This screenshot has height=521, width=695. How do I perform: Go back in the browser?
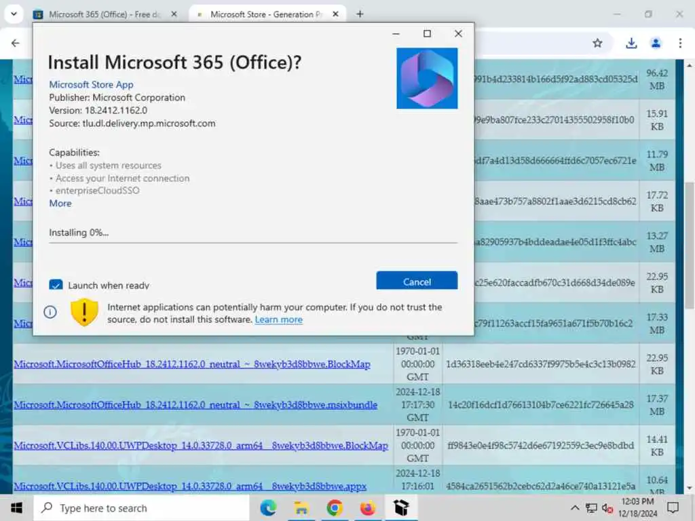pyautogui.click(x=16, y=43)
